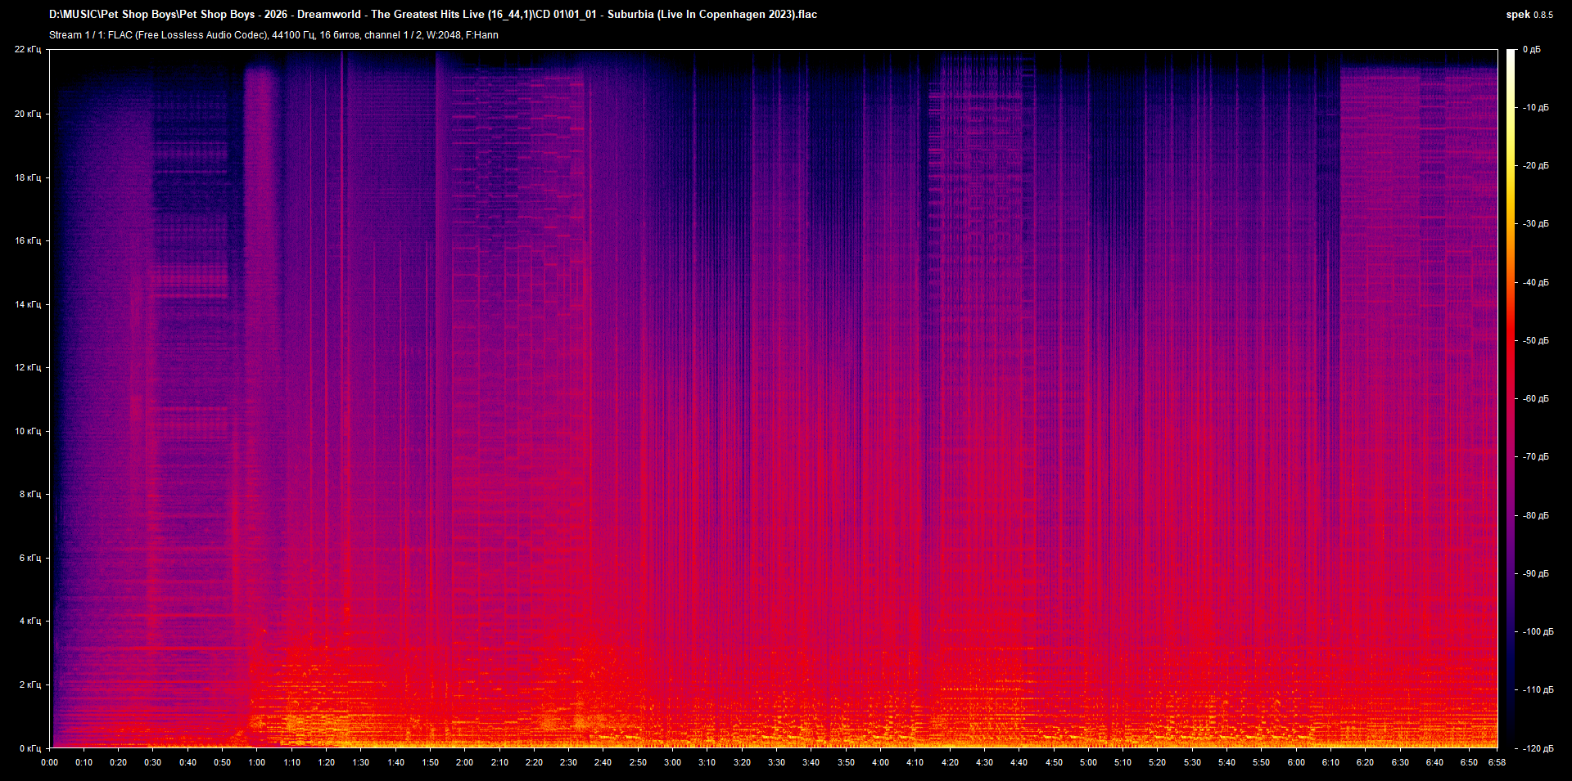Image resolution: width=1572 pixels, height=781 pixels.
Task: Click the "3:00" timestamp on the time axis
Action: coord(674,762)
